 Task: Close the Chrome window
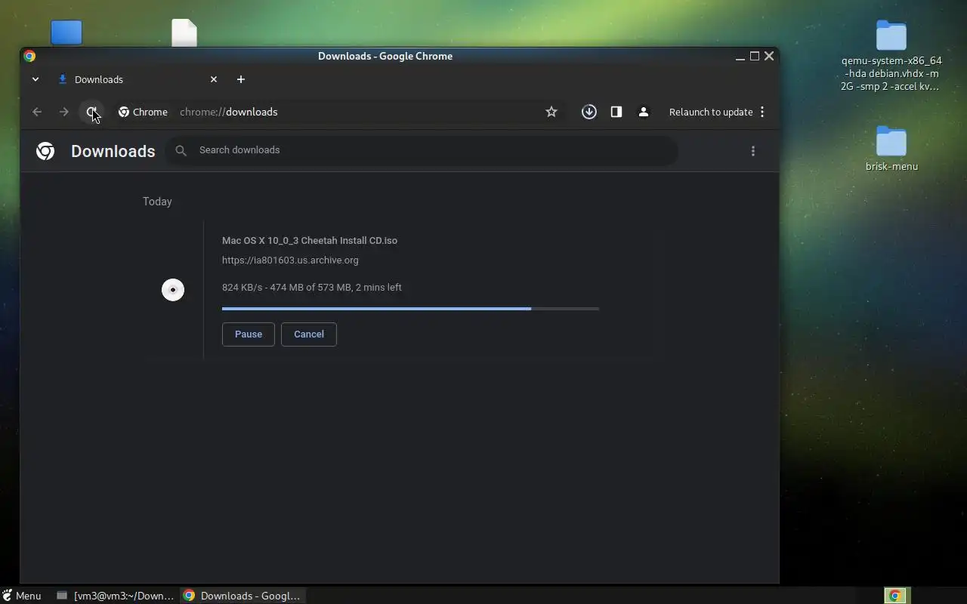tap(769, 56)
